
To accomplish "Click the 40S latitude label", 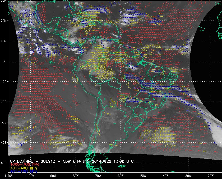I will pyautogui.click(x=4, y=143).
